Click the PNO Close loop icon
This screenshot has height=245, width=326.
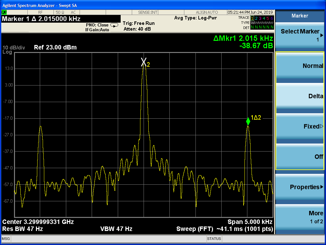(114, 25)
